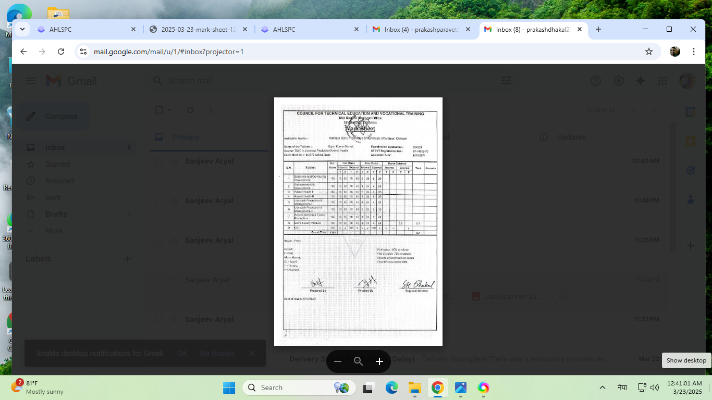Star the 11:48 PM Sanjeev Aryal email

(175, 201)
